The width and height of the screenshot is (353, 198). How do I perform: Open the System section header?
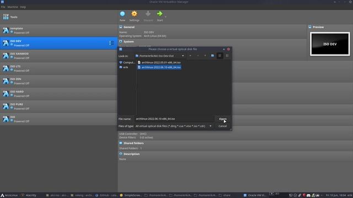point(129,42)
